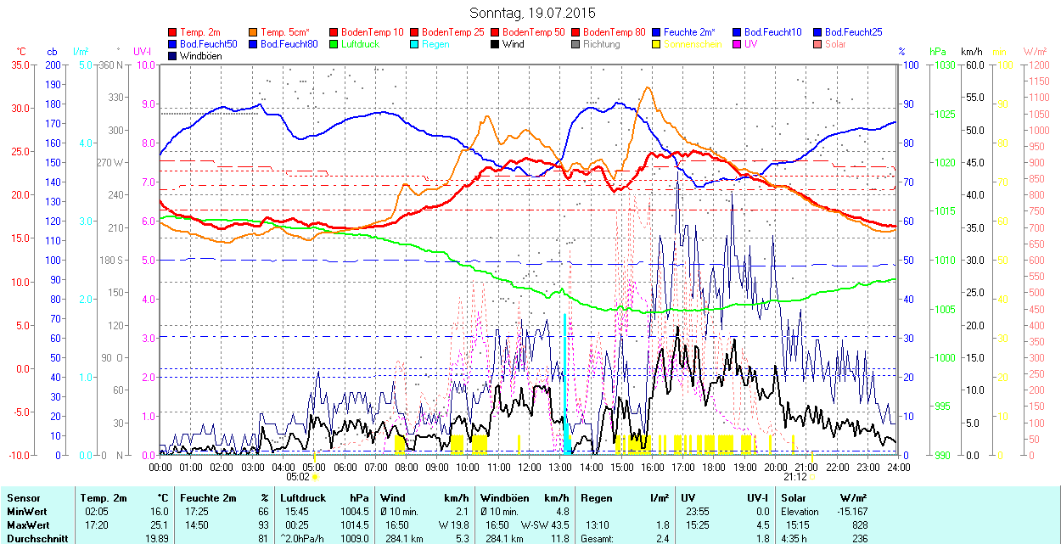Click the red Temp. 2m legend swatch

[173, 32]
